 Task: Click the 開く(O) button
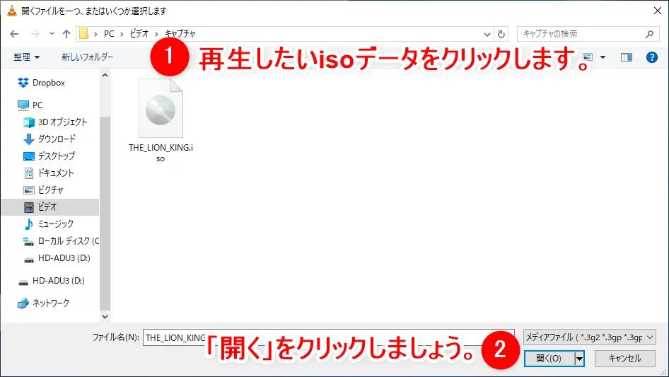tap(549, 359)
